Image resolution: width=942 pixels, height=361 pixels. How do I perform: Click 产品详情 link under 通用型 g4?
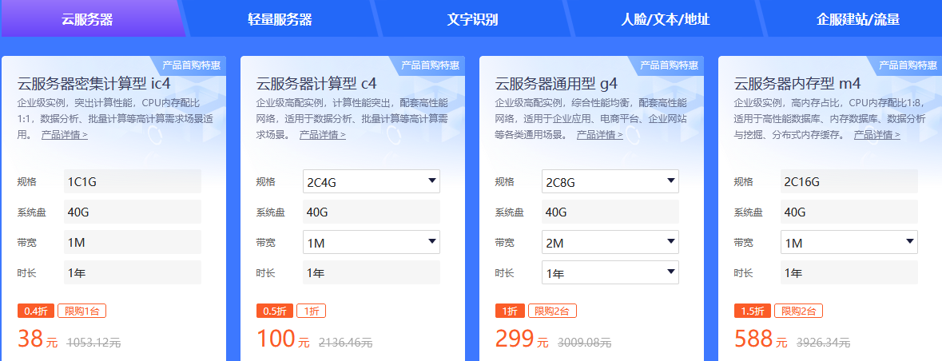coord(599,135)
